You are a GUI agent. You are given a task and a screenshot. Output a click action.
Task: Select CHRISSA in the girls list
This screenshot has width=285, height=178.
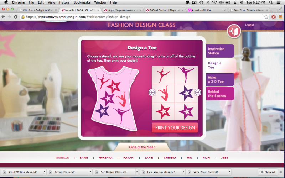tap(170, 158)
